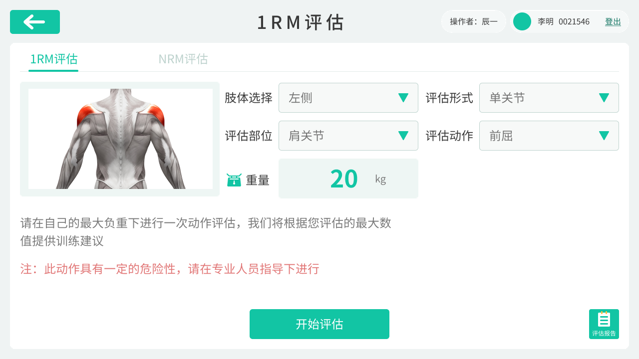The image size is (639, 359).
Task: Log out via 登出 link
Action: 613,21
